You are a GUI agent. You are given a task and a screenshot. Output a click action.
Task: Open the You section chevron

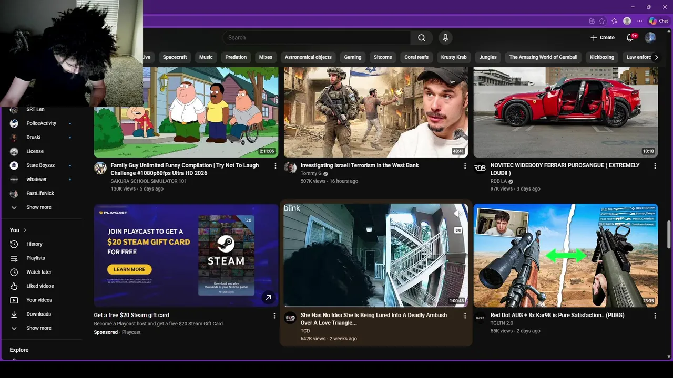tap(25, 230)
